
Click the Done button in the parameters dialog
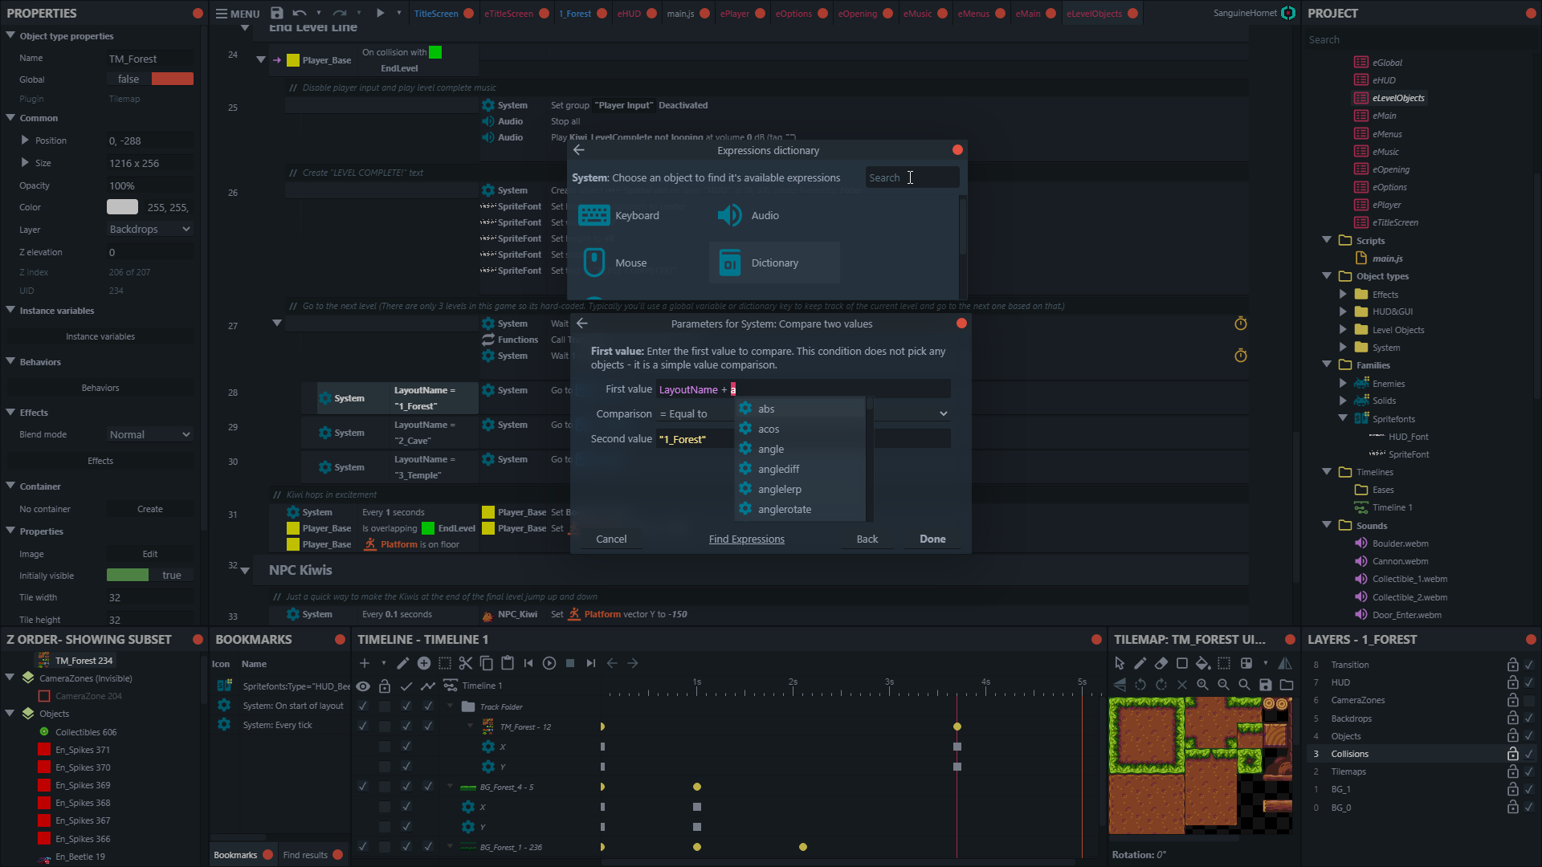click(x=932, y=539)
